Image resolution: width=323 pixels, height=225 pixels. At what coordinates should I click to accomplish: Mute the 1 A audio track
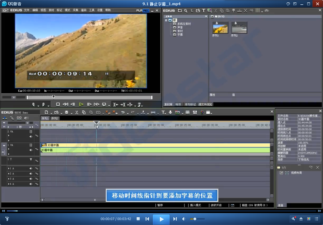(x=31, y=168)
